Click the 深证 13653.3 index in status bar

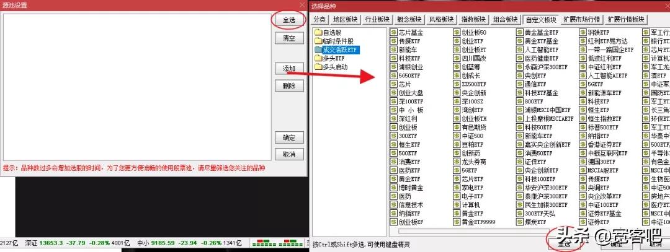click(x=76, y=243)
